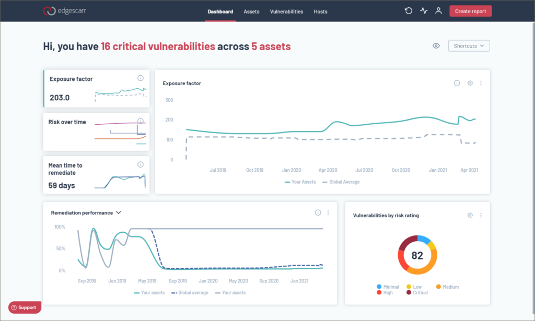Expand the Remediation performance chevron
Viewport: 535px width, 321px height.
coord(119,212)
